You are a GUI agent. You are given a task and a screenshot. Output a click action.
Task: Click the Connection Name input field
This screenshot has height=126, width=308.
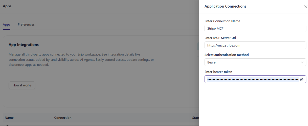(x=255, y=28)
